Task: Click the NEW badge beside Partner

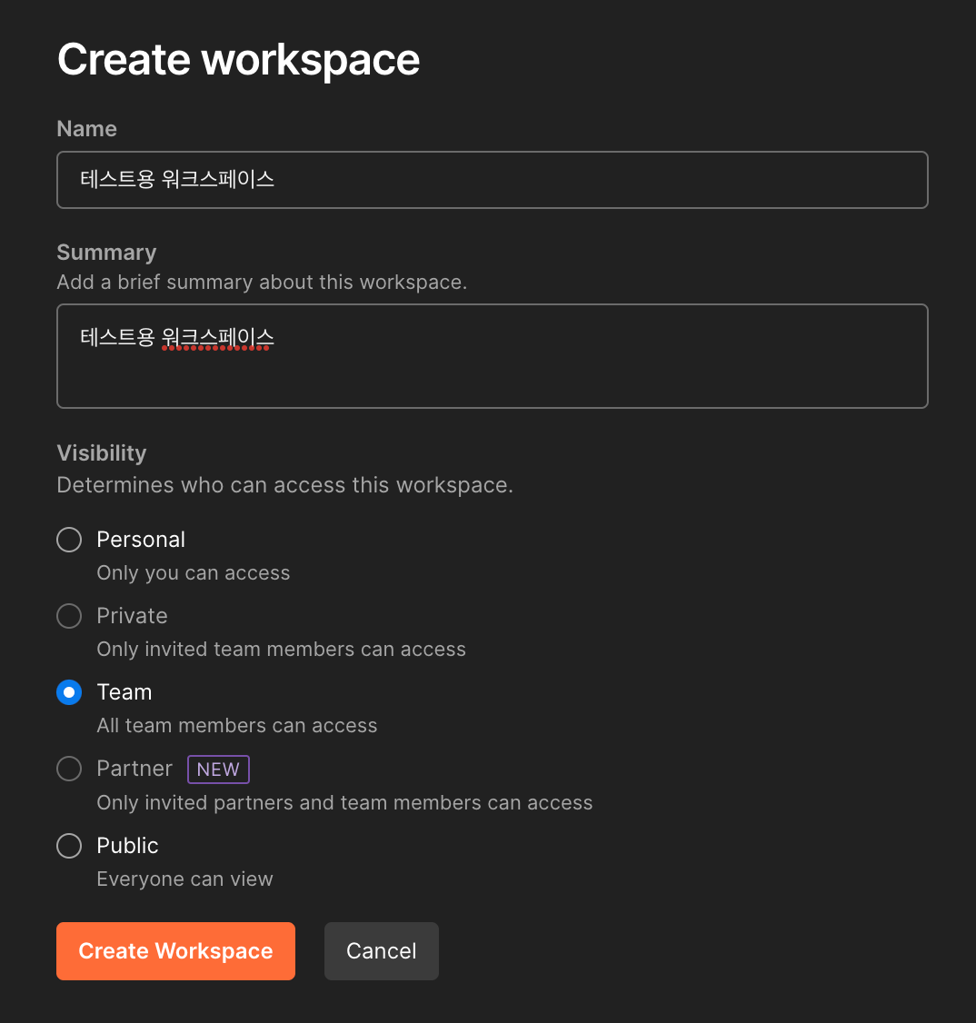Action: tap(219, 770)
